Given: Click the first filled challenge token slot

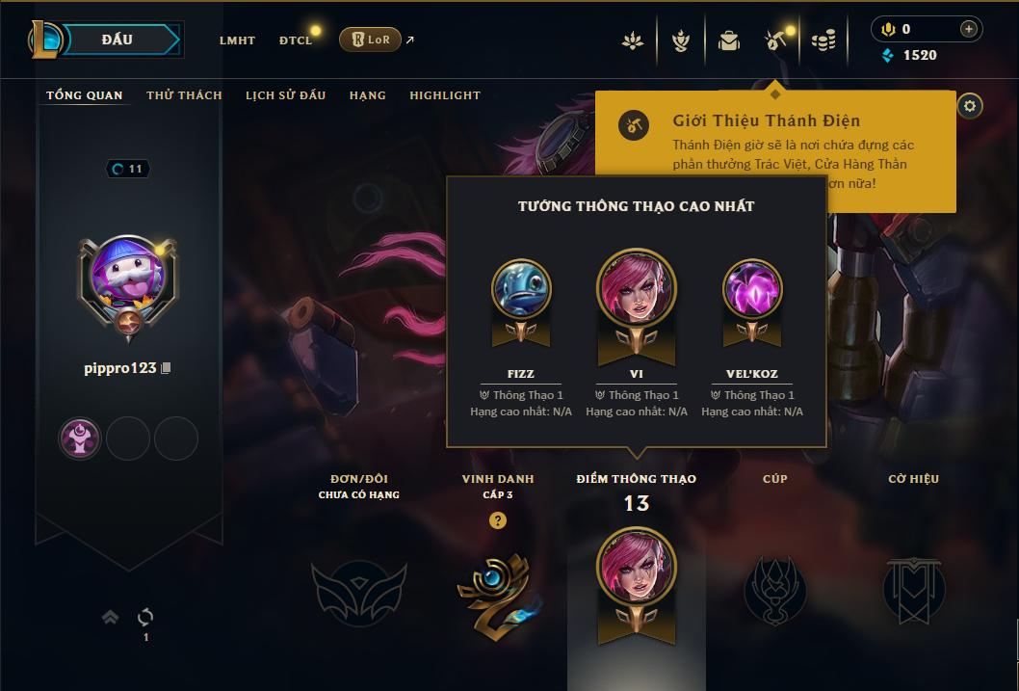Looking at the screenshot, I should [80, 439].
